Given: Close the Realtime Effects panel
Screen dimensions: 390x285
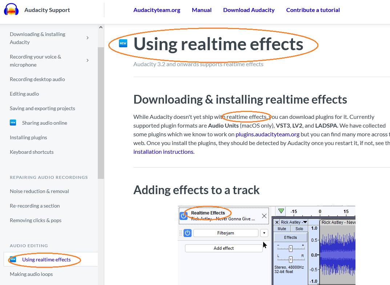Looking at the screenshot, I should [264, 215].
